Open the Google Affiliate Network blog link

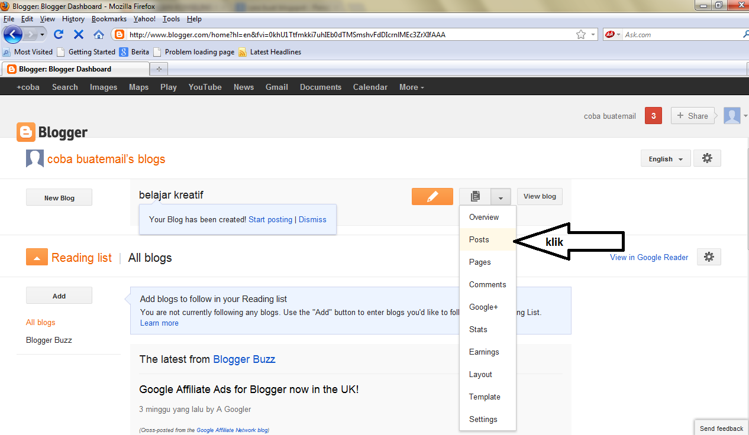point(233,430)
